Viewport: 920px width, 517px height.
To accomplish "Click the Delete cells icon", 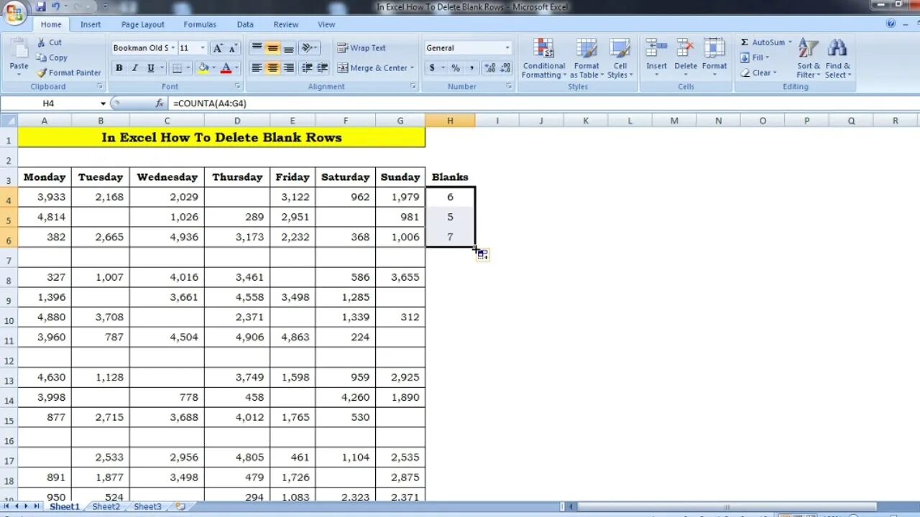I will coord(686,47).
